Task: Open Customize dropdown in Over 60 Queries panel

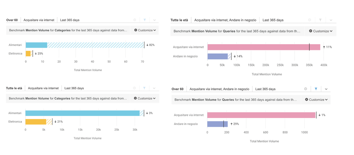Action: coord(316,100)
